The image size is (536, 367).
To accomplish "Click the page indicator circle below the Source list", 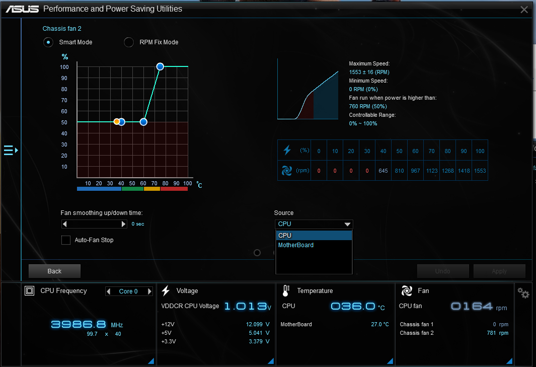I will (x=257, y=253).
